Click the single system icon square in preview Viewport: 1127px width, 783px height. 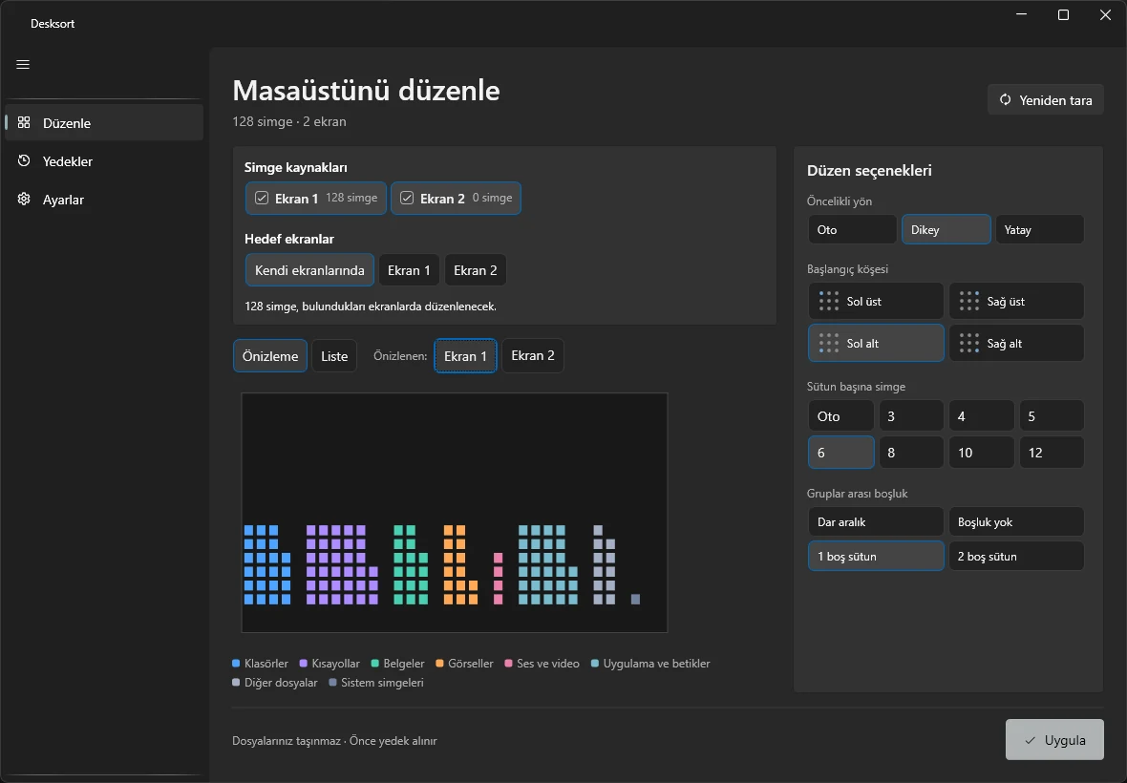click(x=635, y=599)
